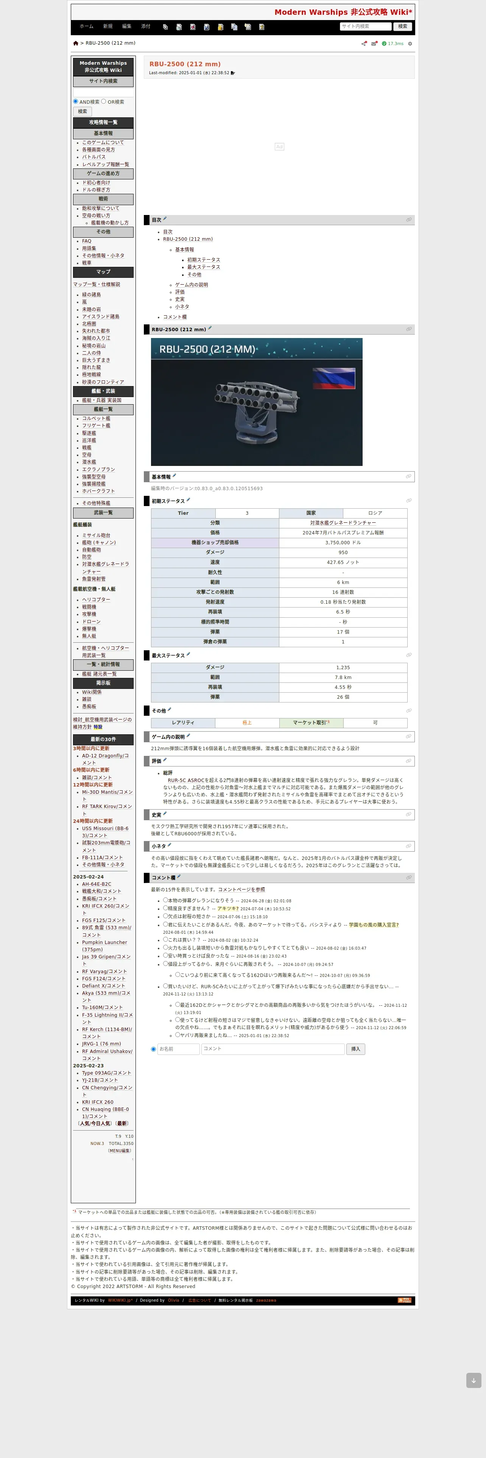This screenshot has height=1458, width=486.
Task: Click the sidebar 検索 button
Action: tap(83, 112)
